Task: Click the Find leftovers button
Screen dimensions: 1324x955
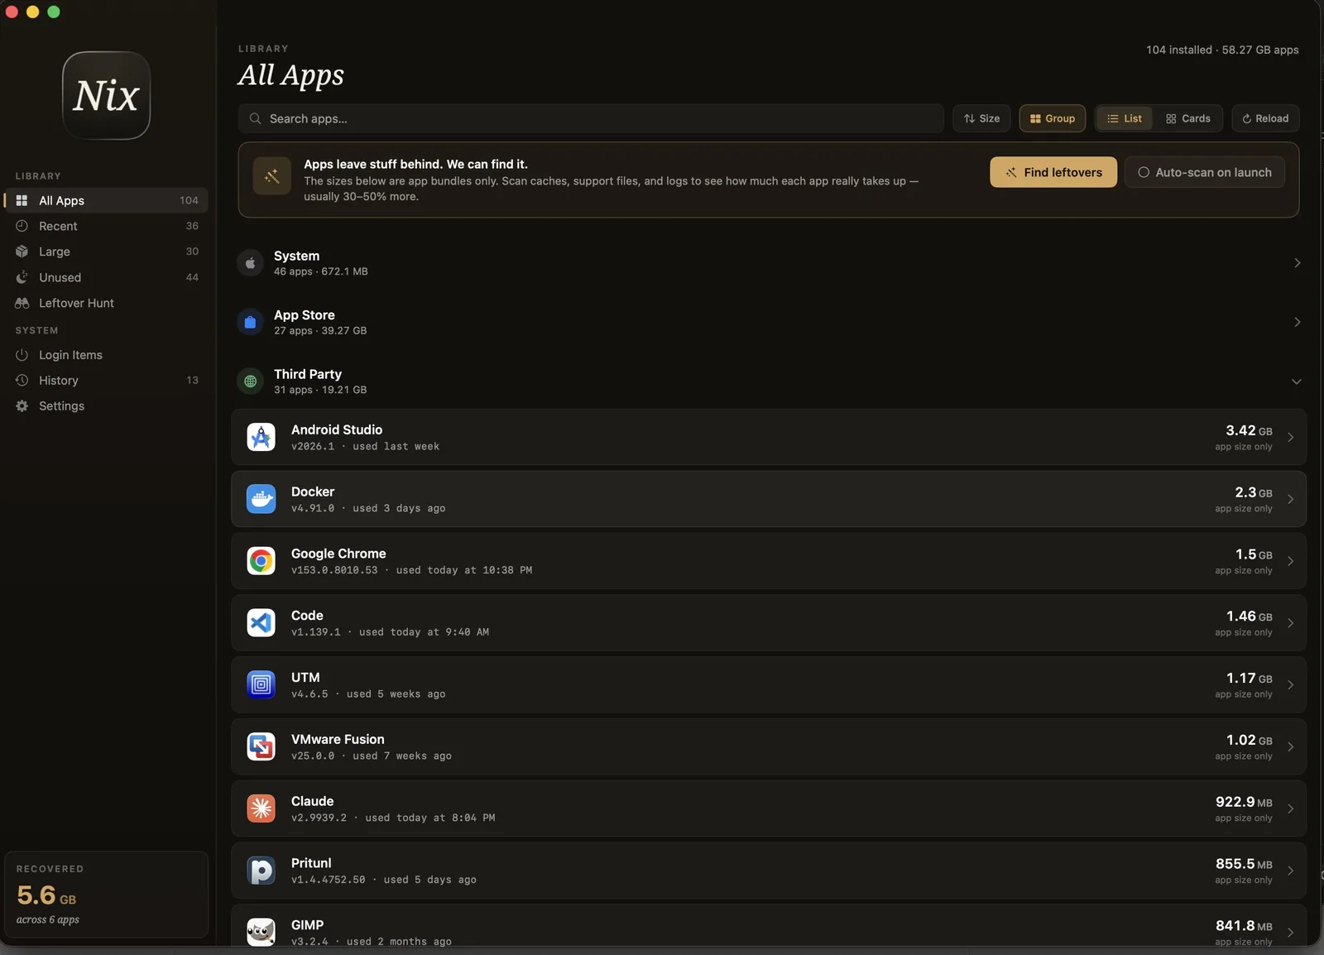Action: [1053, 172]
